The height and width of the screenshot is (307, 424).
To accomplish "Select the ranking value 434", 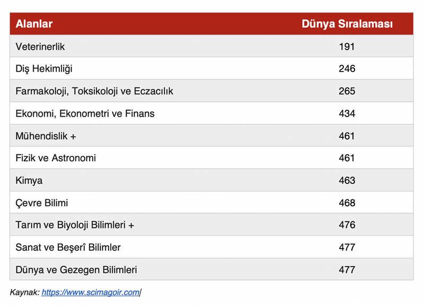I will click(347, 113).
